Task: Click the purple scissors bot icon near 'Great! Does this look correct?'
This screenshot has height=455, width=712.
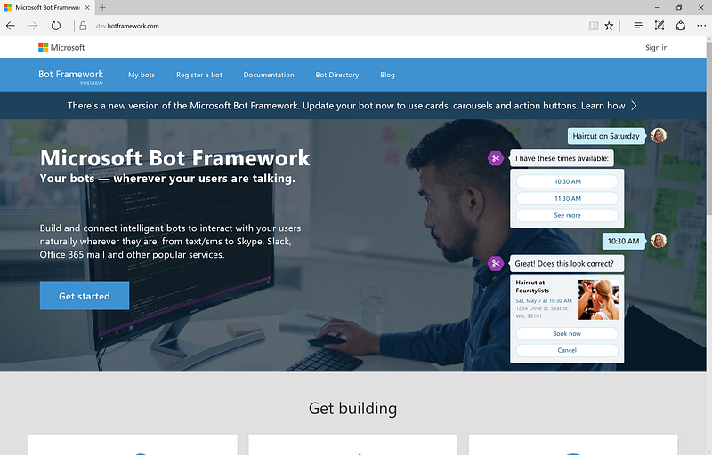Action: (496, 263)
